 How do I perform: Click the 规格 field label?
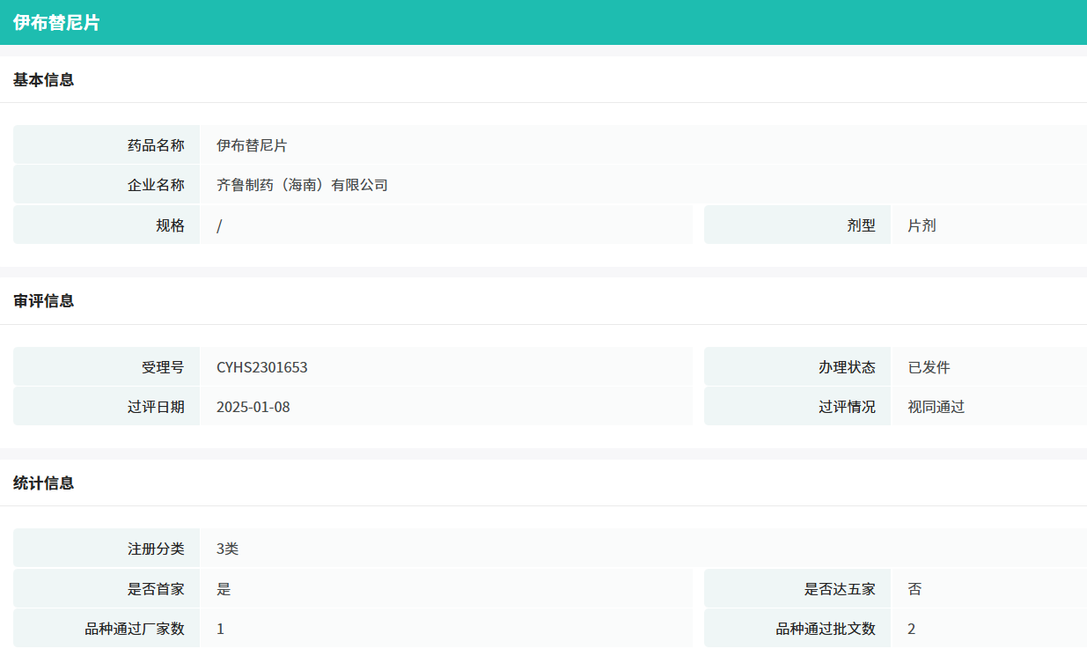click(170, 225)
